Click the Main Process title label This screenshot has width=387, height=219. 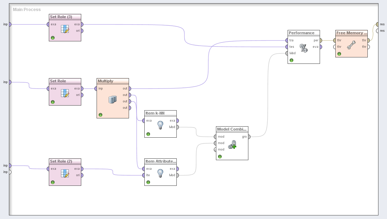click(x=27, y=10)
